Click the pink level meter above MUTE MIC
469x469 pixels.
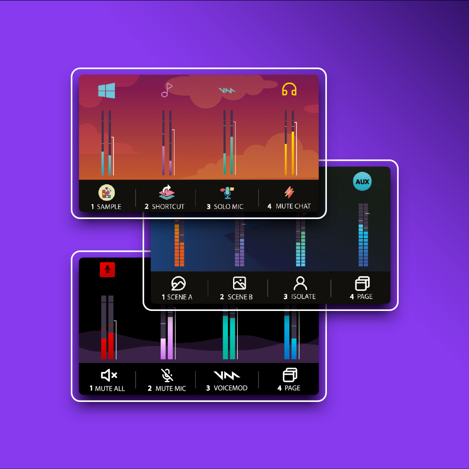(x=168, y=332)
